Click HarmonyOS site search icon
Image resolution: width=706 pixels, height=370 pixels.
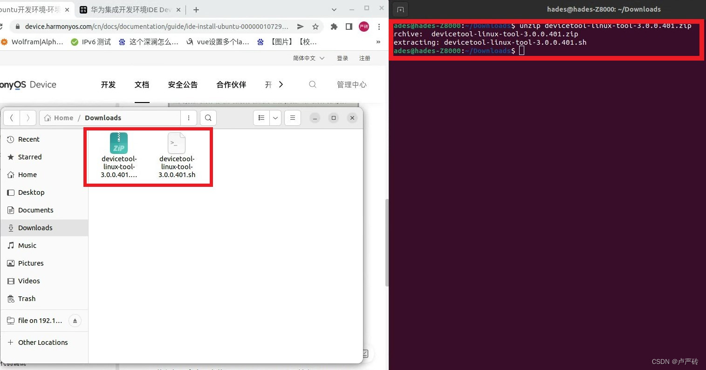point(313,84)
